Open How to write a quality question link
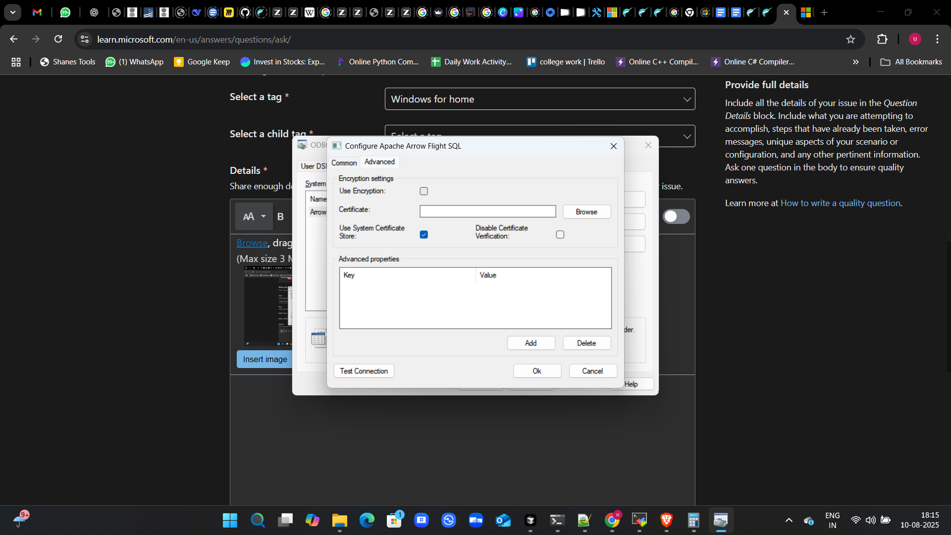This screenshot has width=951, height=535. [840, 203]
